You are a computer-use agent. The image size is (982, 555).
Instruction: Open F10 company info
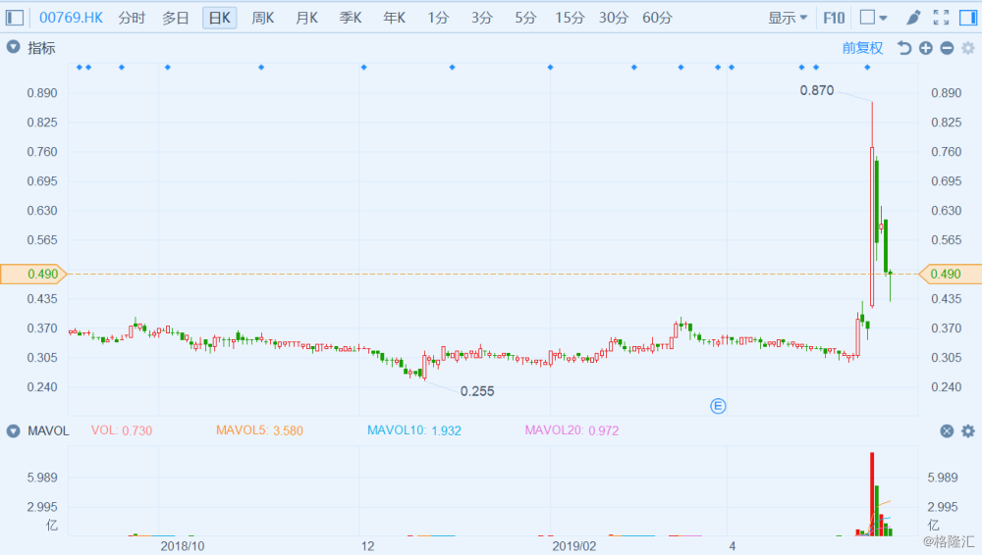834,18
